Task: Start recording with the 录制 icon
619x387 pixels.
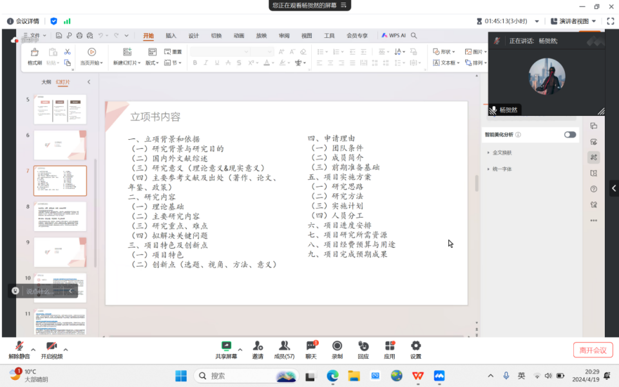Action: (337, 347)
